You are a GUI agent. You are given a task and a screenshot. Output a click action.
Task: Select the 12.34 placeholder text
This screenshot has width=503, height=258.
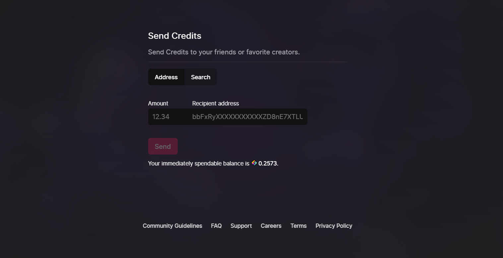(161, 117)
